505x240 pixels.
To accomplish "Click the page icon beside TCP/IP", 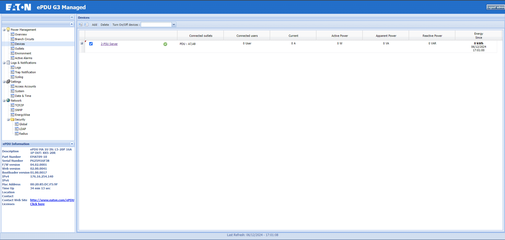I will [12, 105].
